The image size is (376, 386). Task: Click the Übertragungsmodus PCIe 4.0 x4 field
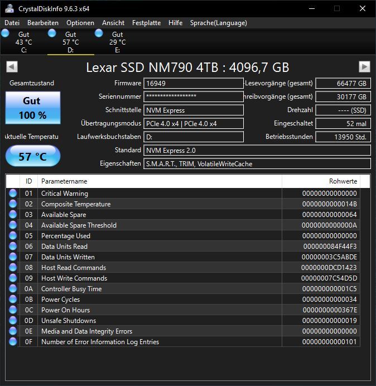point(194,123)
